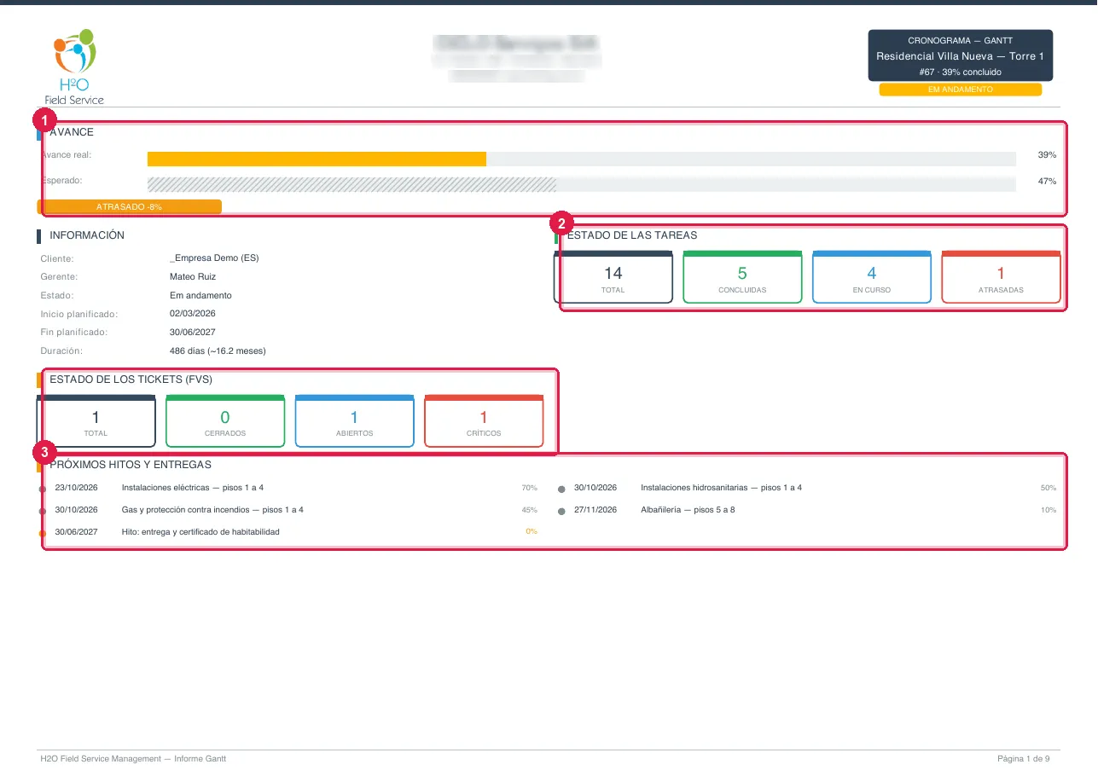Click the footer text H2O Field Service Management — Informe Gantt

tap(133, 759)
